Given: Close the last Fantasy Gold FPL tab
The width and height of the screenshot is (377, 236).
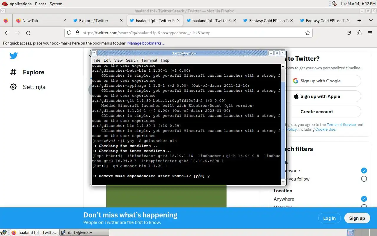Looking at the screenshot, I should [x=348, y=21].
